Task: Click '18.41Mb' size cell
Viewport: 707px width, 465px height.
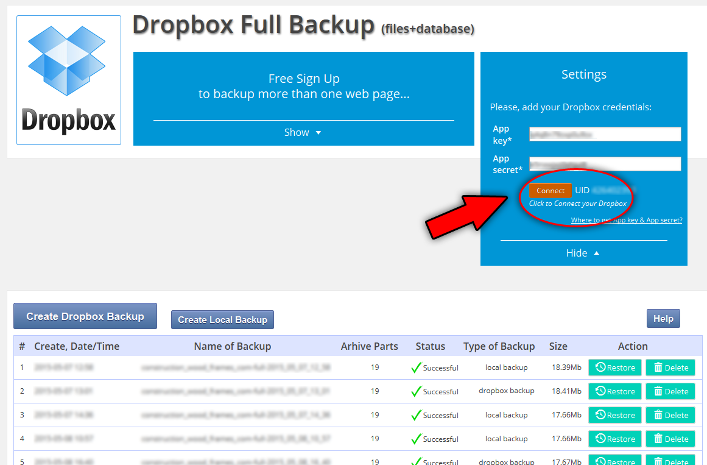Action: [567, 391]
